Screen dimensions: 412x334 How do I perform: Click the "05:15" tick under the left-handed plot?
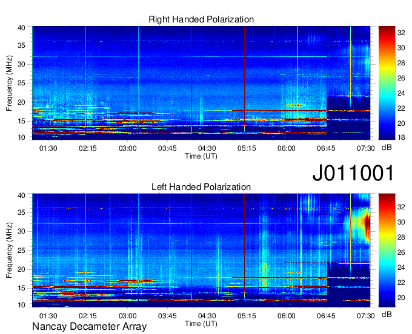point(247,316)
